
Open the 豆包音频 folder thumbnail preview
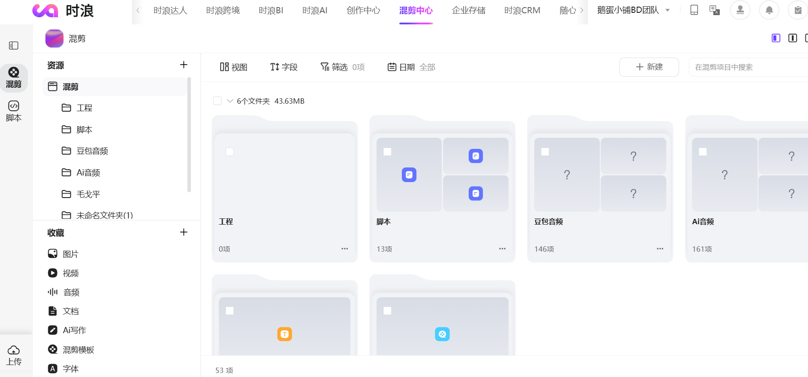(600, 175)
